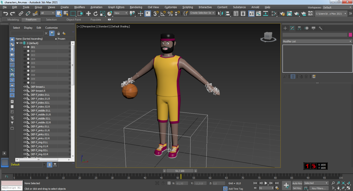The height and width of the screenshot is (191, 353).
Task: Activate Bind to Space Warp tool
Action: pos(35,13)
